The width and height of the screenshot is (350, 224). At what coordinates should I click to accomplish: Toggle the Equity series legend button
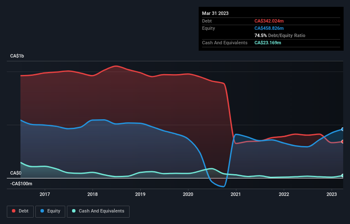click(50, 211)
